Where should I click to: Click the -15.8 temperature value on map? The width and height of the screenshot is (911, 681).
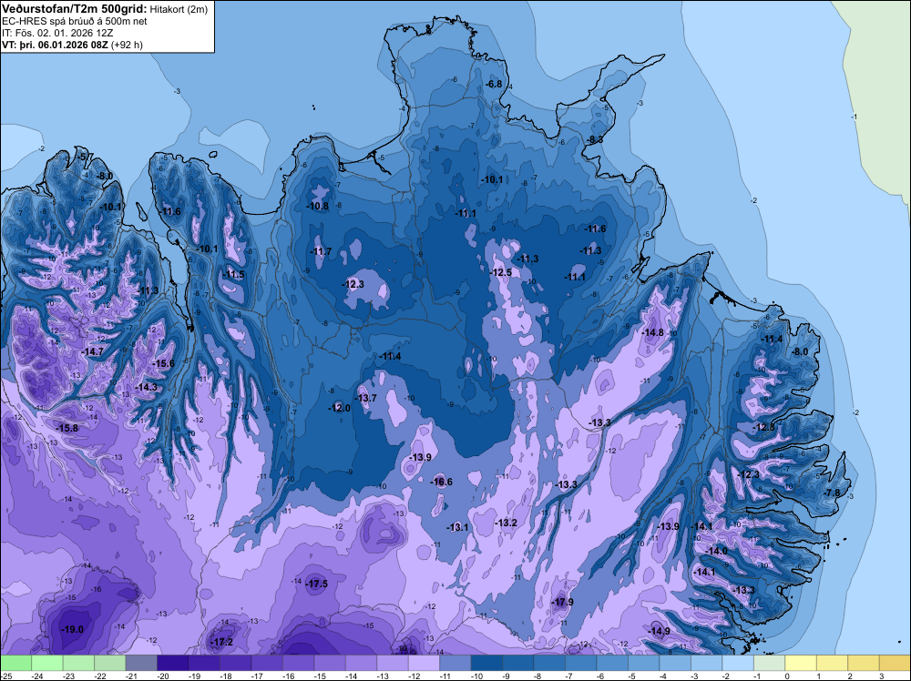pos(67,428)
